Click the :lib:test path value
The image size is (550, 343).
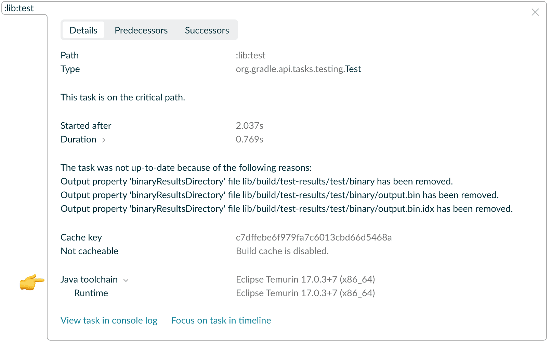250,55
